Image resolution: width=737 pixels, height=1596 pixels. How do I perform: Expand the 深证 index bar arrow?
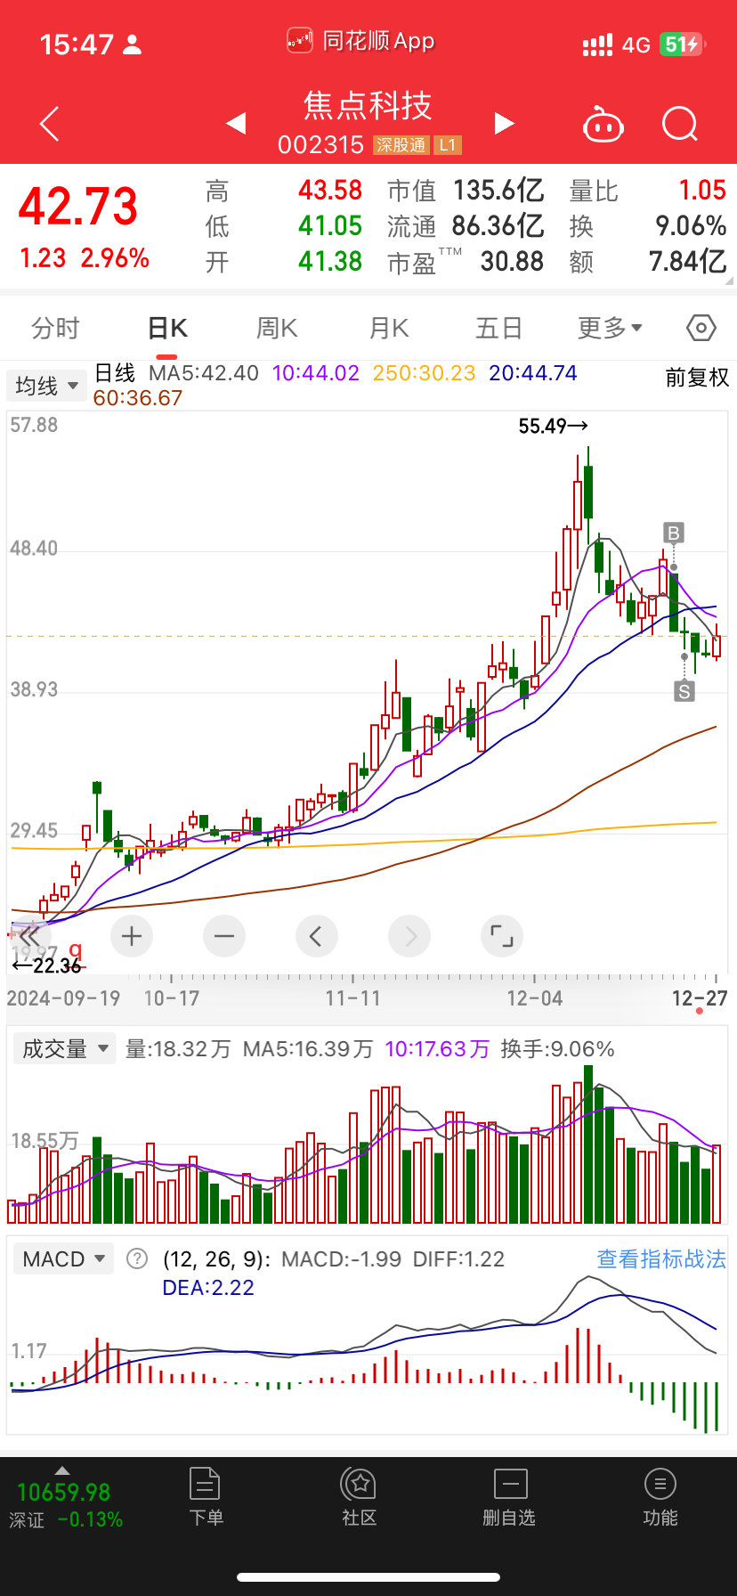(61, 1470)
